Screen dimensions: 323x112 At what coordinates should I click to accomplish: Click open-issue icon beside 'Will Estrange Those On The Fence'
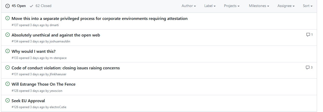click(x=8, y=84)
